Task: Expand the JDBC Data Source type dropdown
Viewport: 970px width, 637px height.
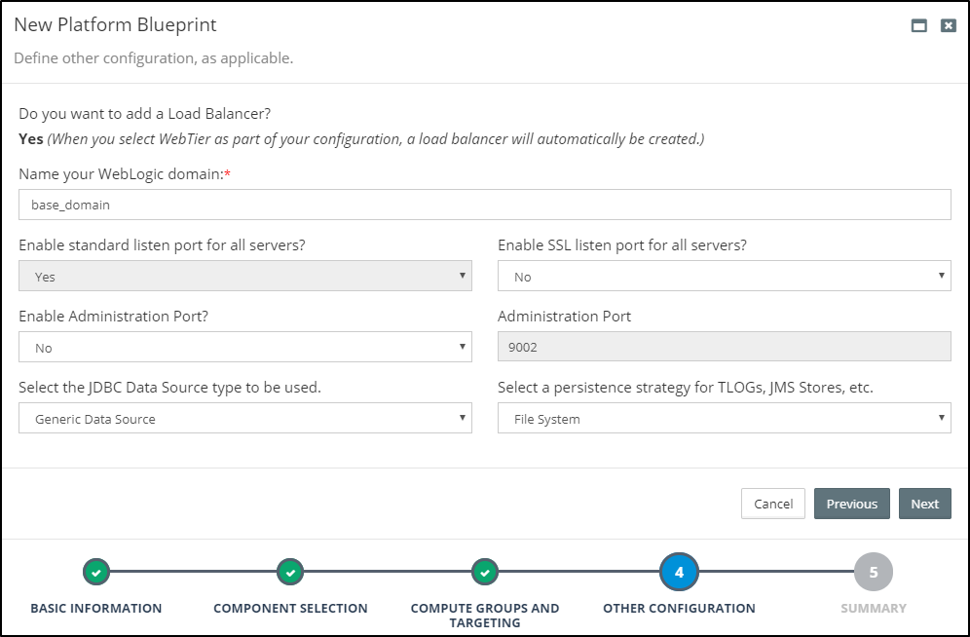Action: tap(245, 419)
